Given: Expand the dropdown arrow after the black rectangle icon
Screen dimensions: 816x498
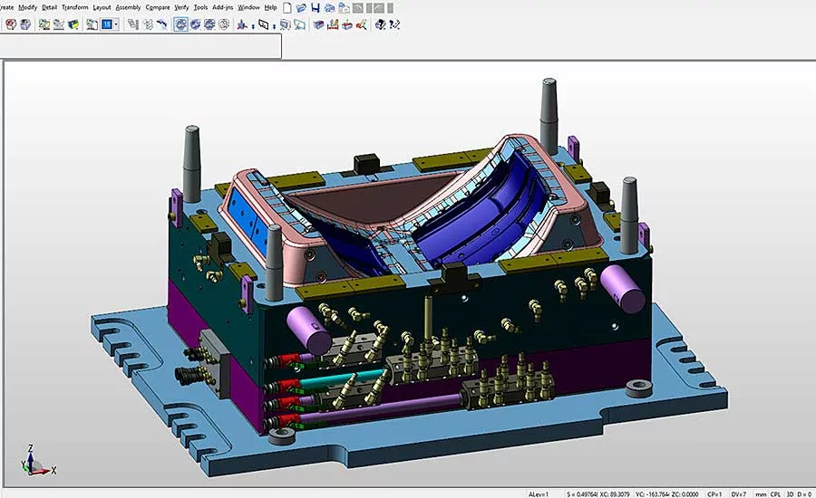Looking at the screenshot, I should pos(274,26).
